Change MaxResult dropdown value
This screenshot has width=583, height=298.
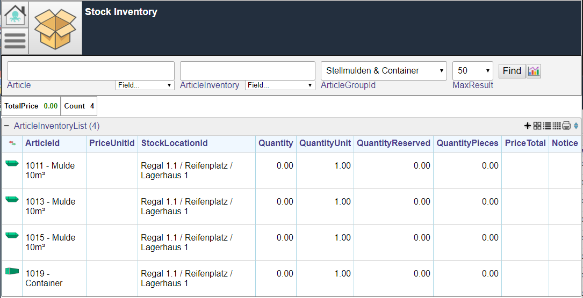(x=472, y=71)
